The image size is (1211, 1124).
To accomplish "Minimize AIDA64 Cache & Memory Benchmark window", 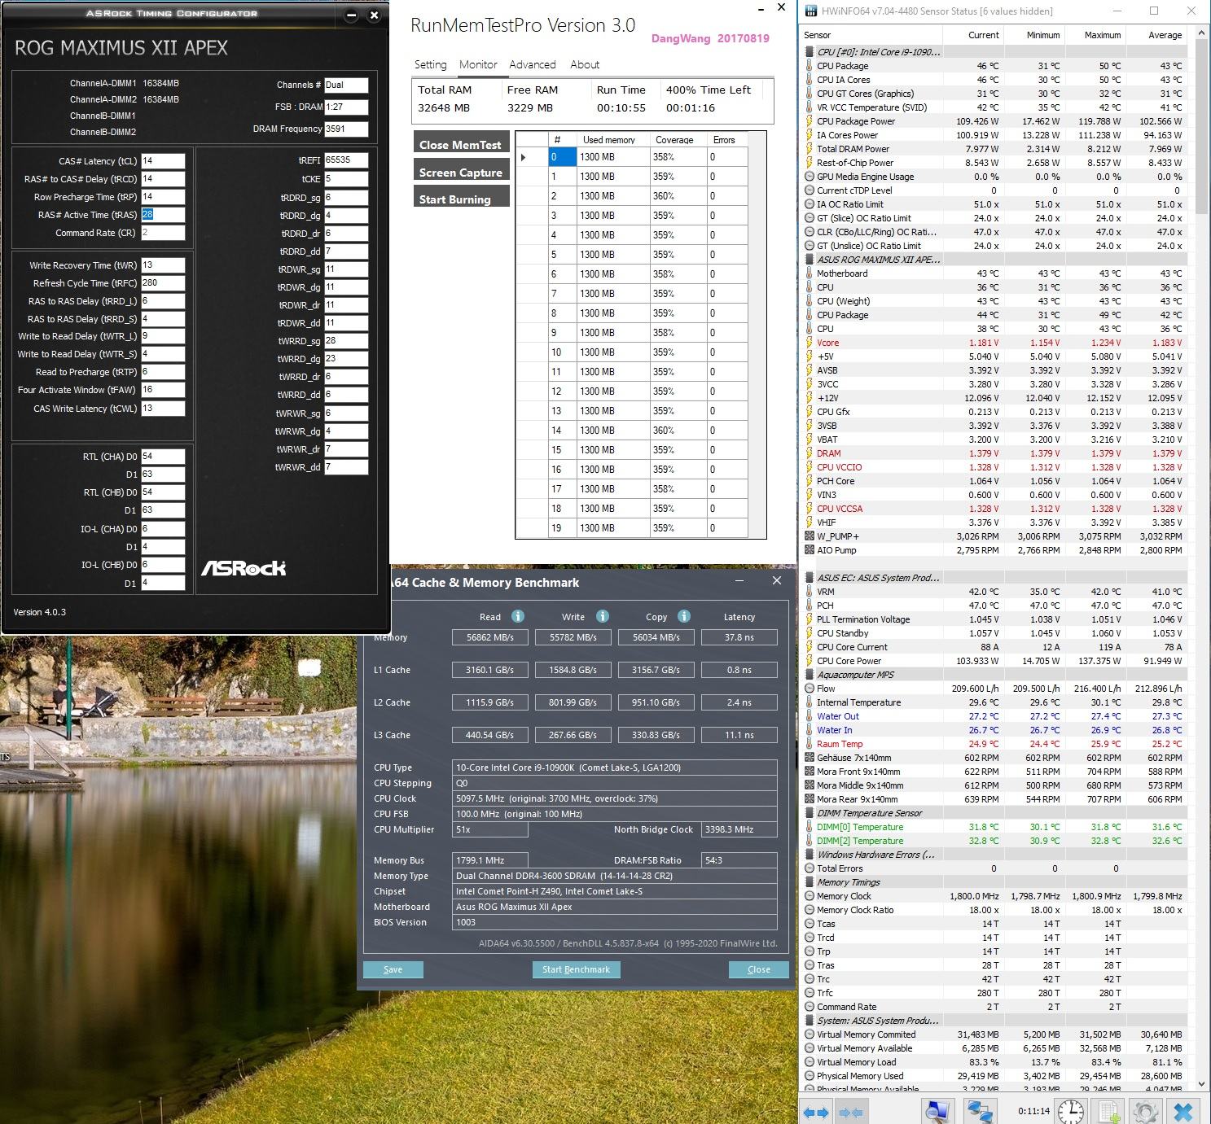I will coord(739,580).
